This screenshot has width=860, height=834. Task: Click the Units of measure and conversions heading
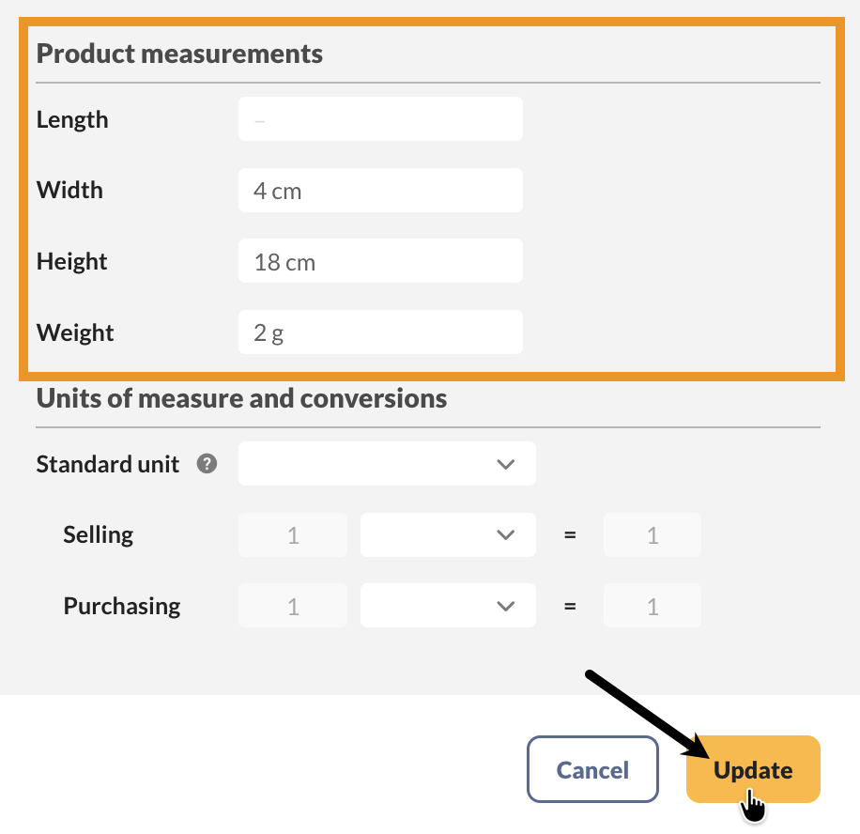click(241, 398)
